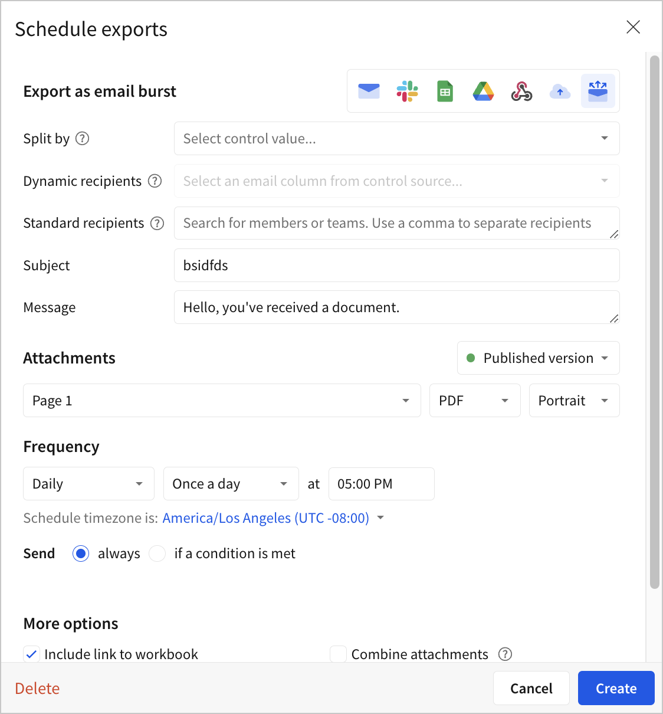Open the Page 1 attachment dropdown
The image size is (663, 714).
(222, 401)
